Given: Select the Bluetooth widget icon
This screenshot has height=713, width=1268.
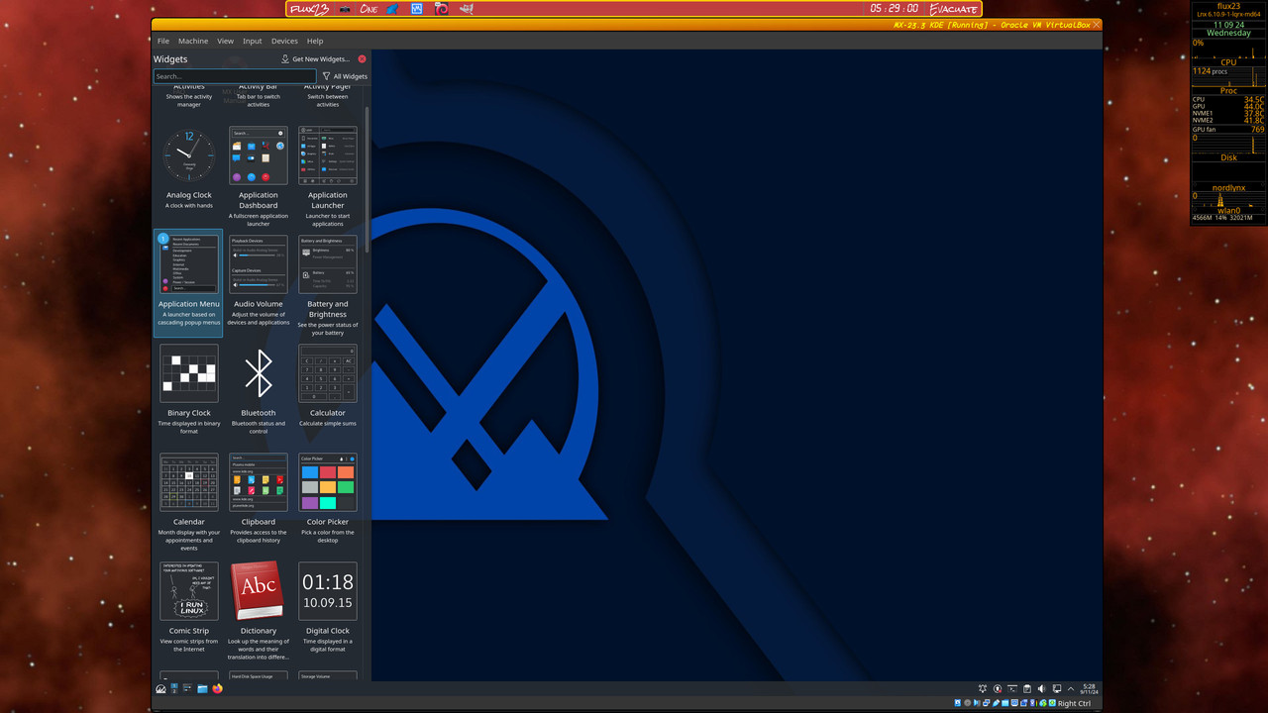Looking at the screenshot, I should 259,373.
